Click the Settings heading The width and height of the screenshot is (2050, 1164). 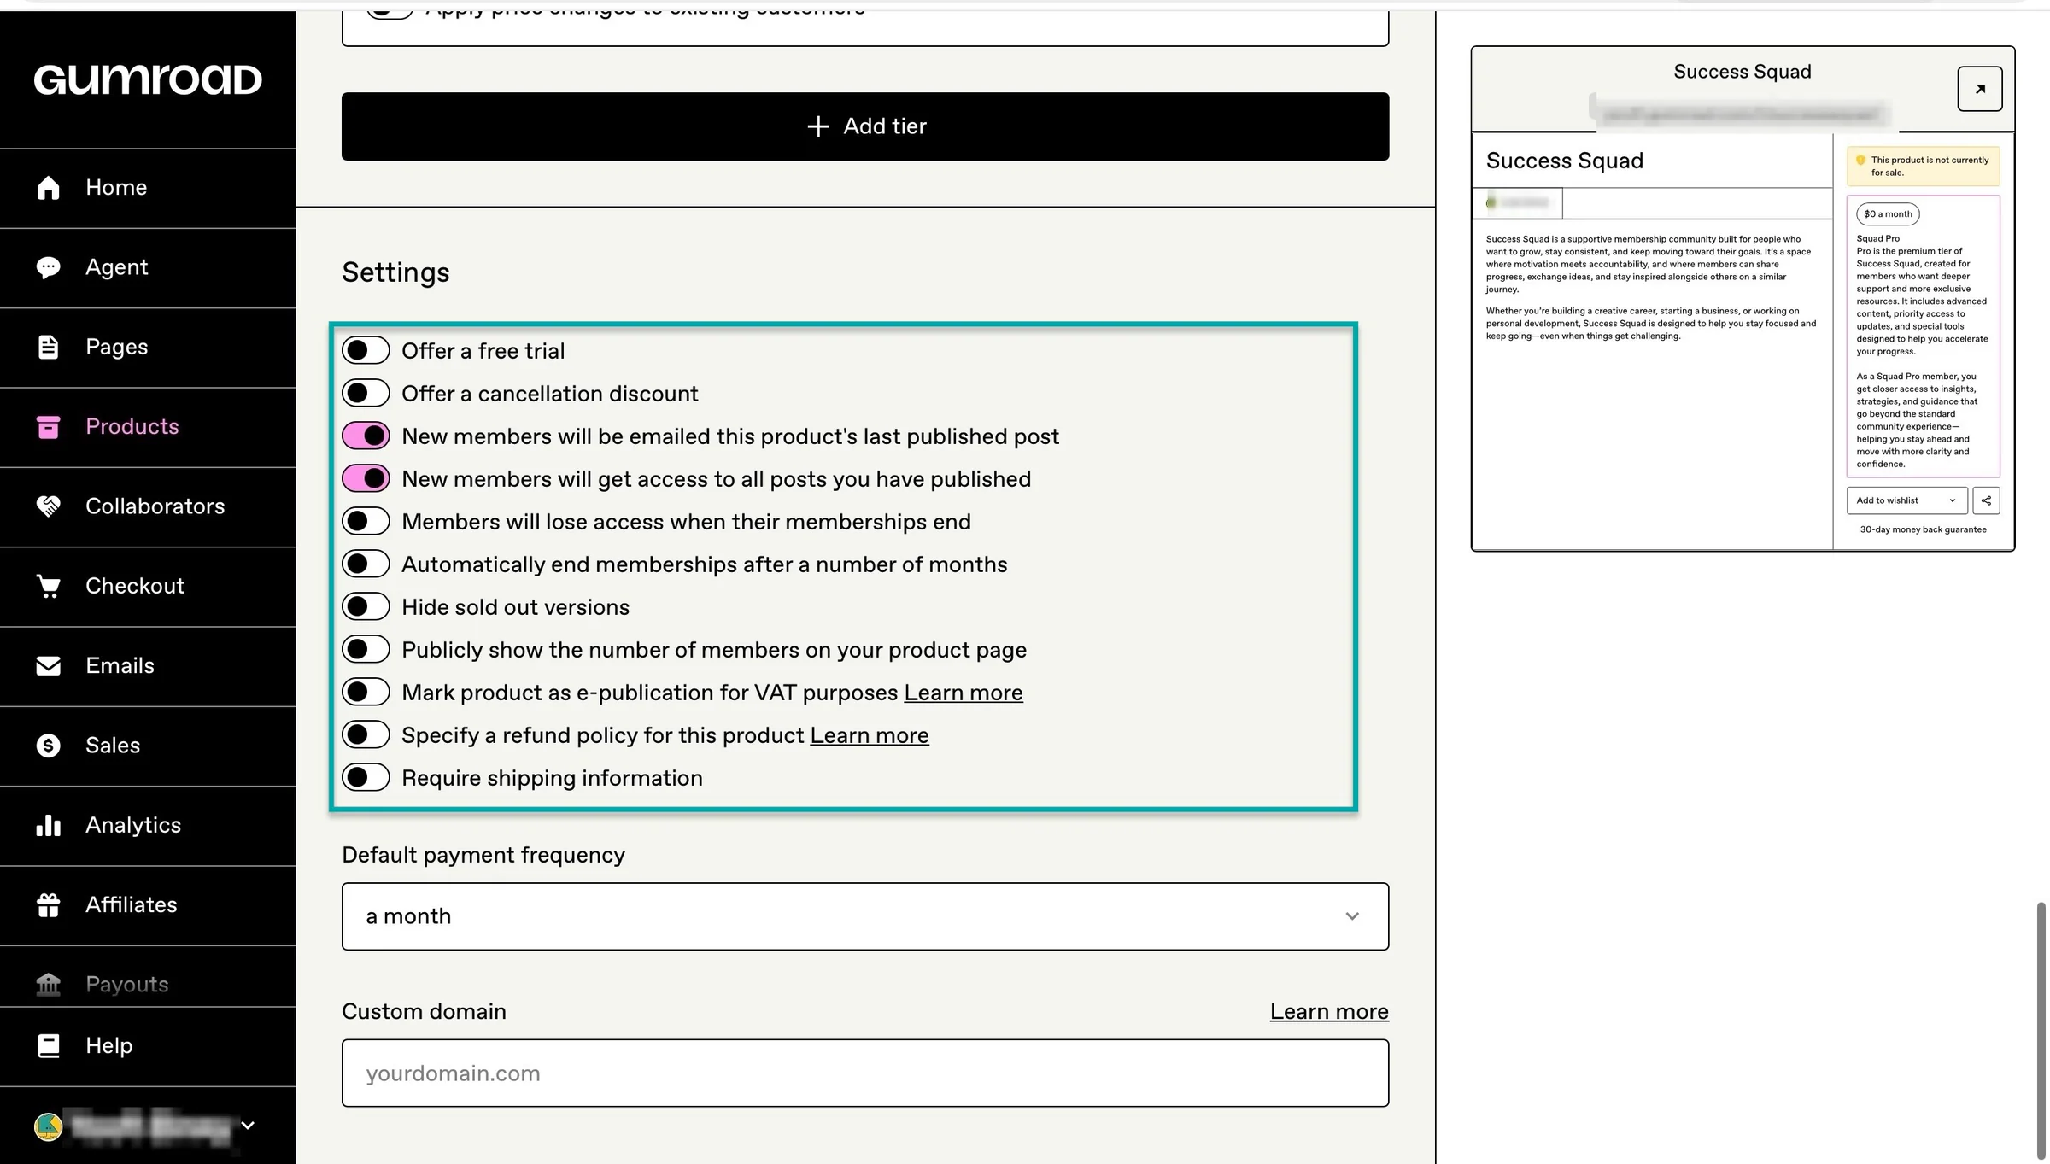pos(395,272)
